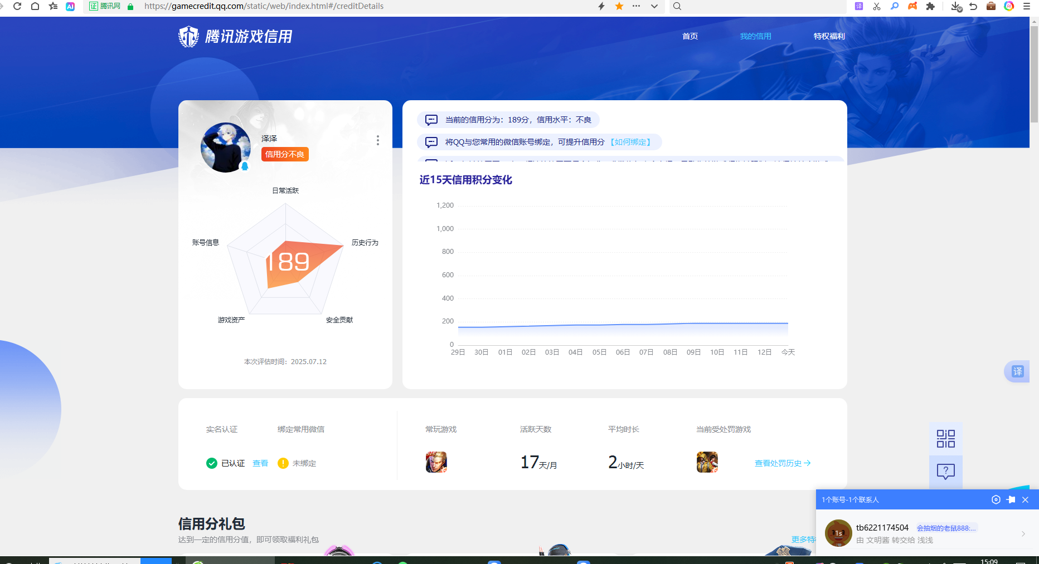Open the profile card three-dot menu
This screenshot has height=564, width=1039.
click(x=378, y=140)
